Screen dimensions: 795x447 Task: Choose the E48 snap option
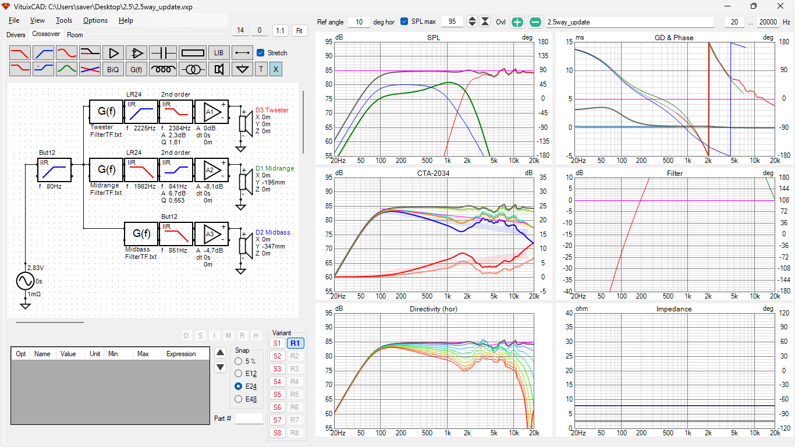tap(238, 399)
